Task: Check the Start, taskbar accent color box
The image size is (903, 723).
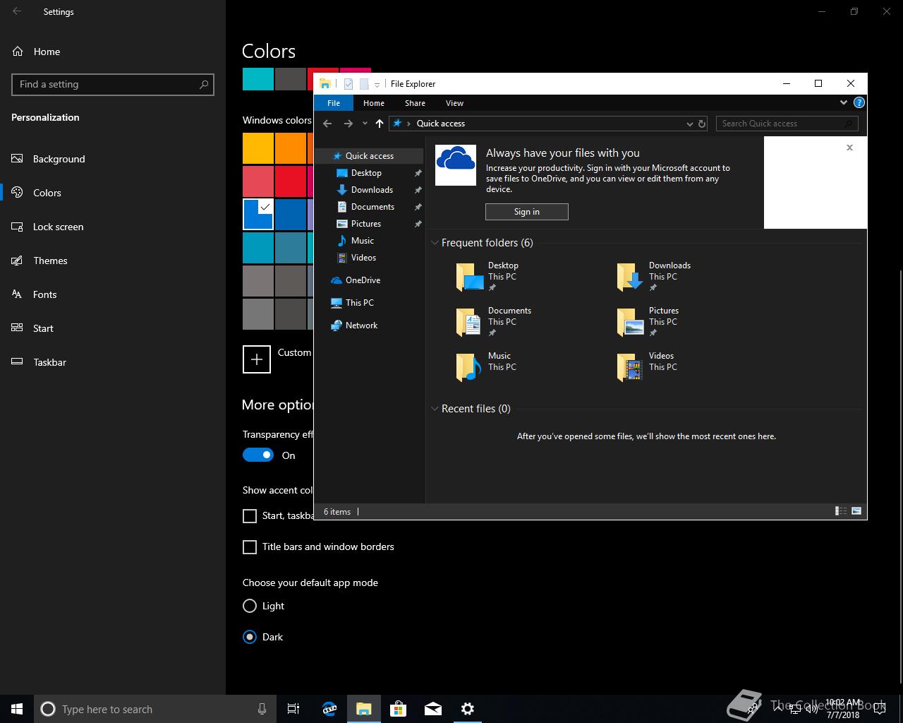Action: [250, 516]
